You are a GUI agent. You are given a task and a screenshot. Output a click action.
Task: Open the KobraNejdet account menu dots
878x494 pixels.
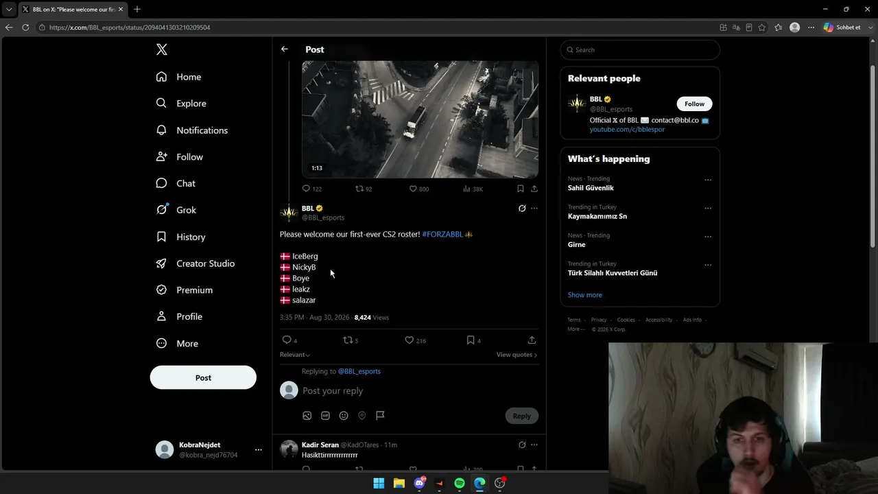[x=259, y=450]
